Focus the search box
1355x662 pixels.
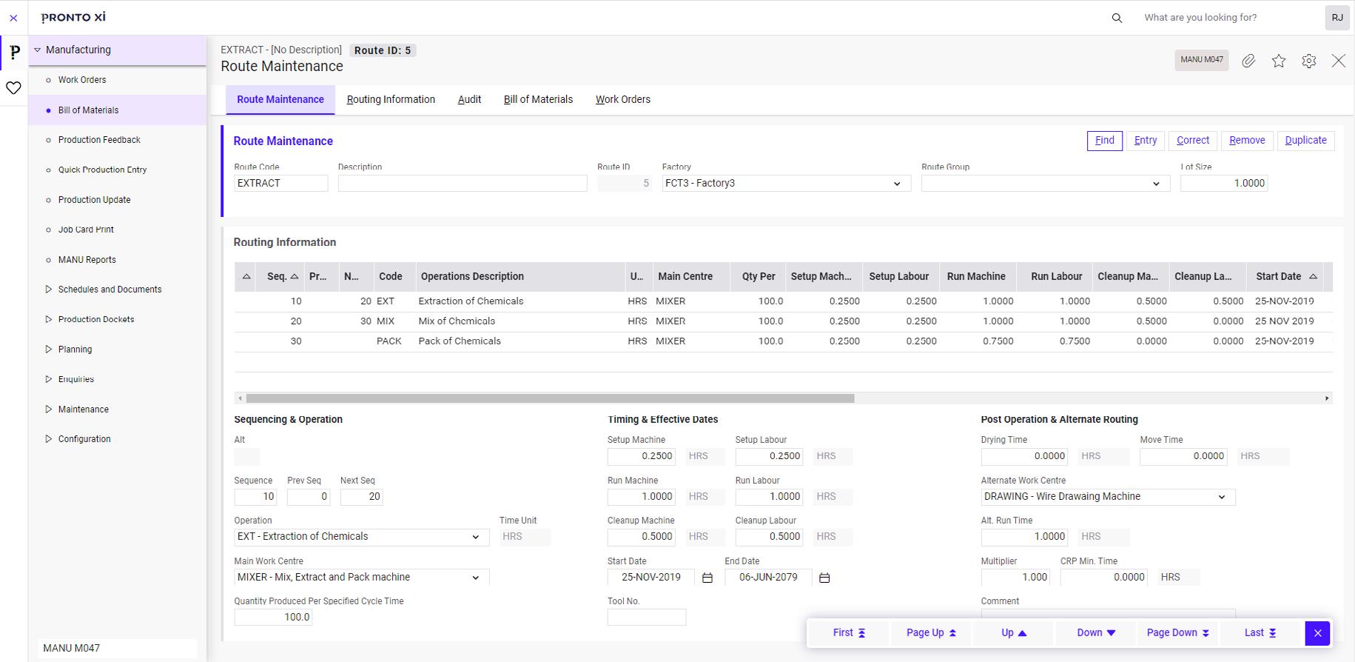tap(1228, 18)
